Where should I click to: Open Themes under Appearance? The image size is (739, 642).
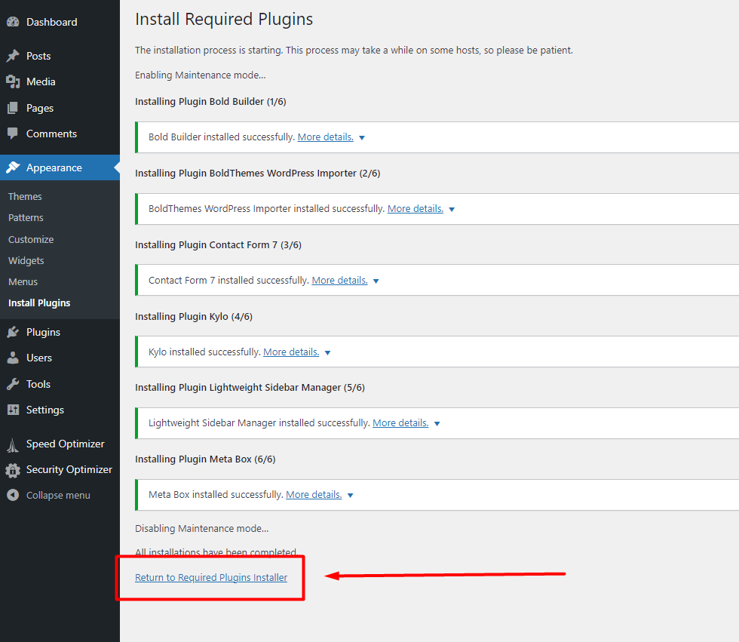25,197
